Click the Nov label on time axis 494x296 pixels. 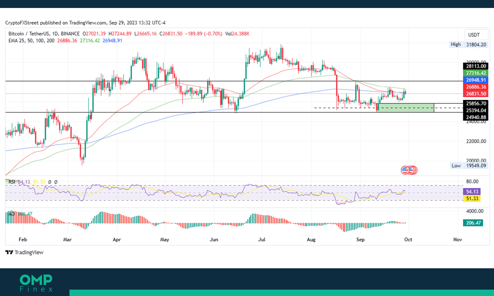click(x=458, y=240)
